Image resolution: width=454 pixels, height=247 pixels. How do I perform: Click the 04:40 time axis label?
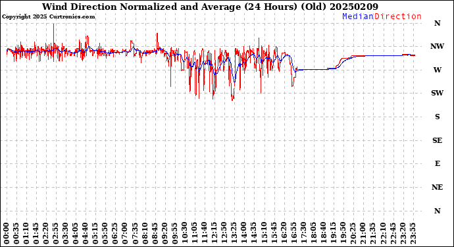tap(86, 234)
